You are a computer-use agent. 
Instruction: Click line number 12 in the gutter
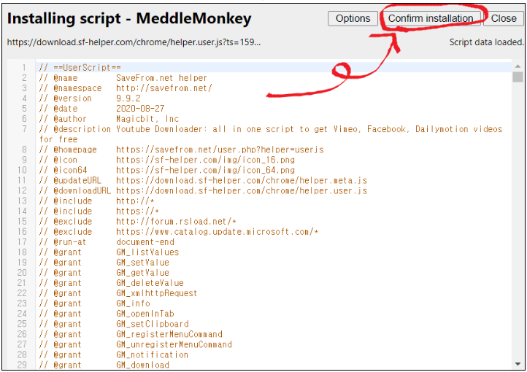click(x=22, y=190)
